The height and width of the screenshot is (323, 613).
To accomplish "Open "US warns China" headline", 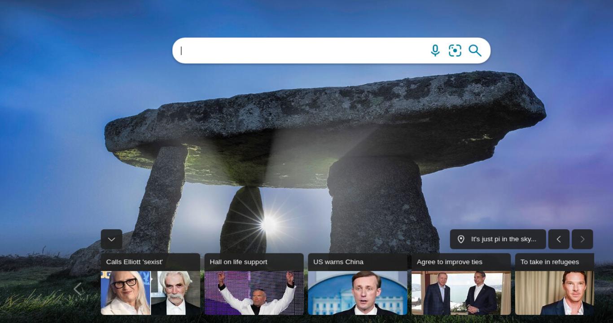I will [338, 262].
